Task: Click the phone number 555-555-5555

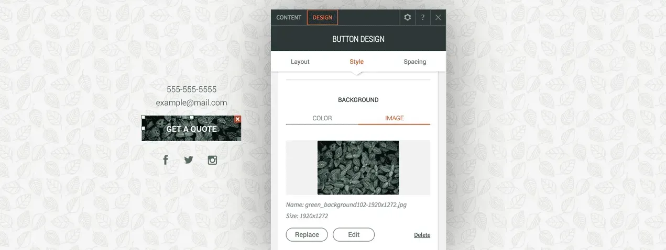Action: [x=192, y=89]
